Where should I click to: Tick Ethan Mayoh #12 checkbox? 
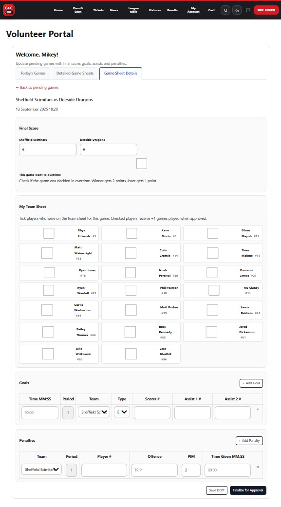(x=213, y=233)
